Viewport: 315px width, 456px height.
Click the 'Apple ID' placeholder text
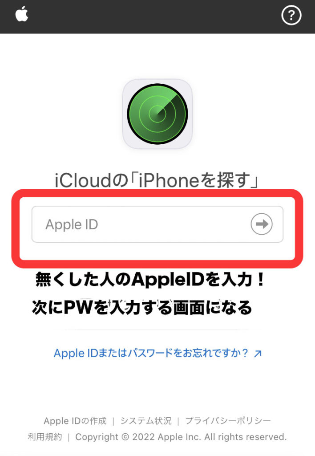coord(72,224)
